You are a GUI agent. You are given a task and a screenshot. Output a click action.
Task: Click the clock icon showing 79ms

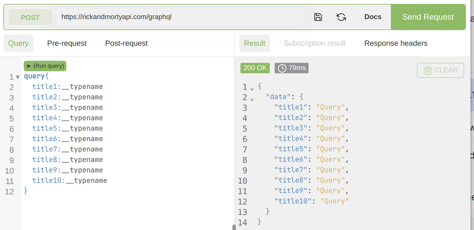pyautogui.click(x=282, y=68)
